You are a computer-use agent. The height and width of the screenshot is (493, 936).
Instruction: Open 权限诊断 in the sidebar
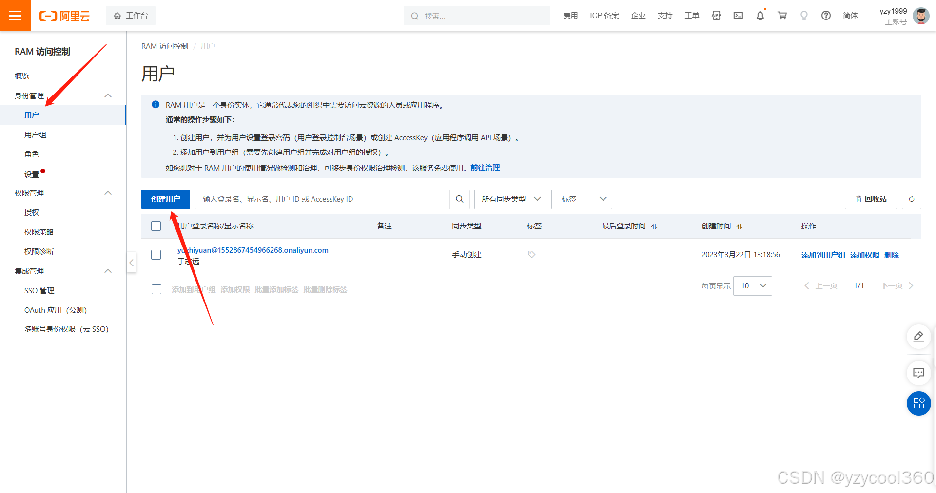click(x=39, y=251)
